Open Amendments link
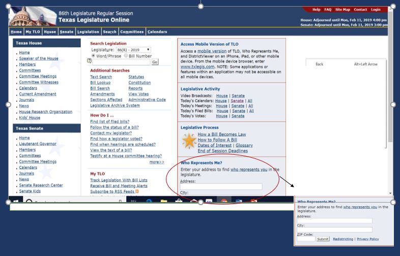The height and width of the screenshot is (256, 400). [102, 94]
